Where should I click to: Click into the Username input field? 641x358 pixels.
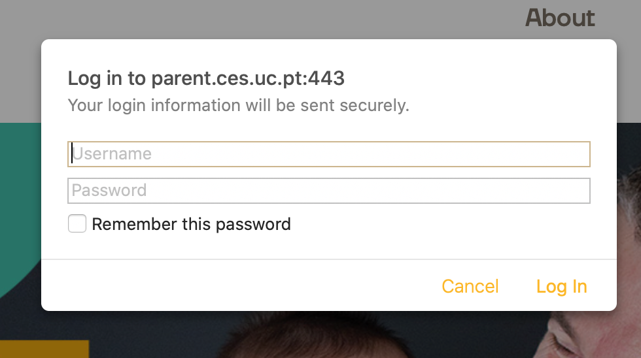click(329, 154)
